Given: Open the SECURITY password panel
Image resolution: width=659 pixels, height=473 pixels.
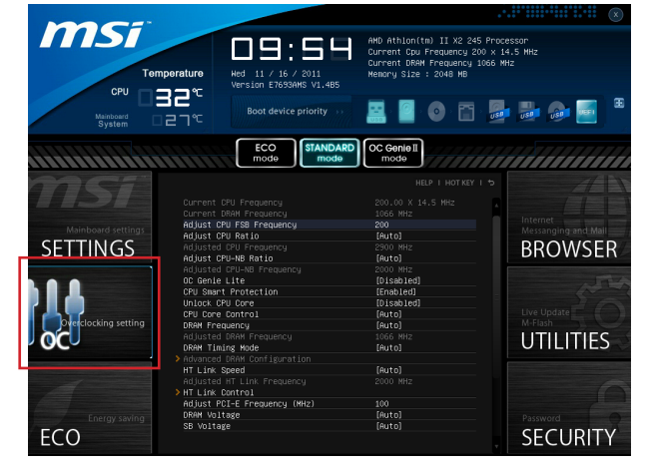Looking at the screenshot, I should coord(569,408).
